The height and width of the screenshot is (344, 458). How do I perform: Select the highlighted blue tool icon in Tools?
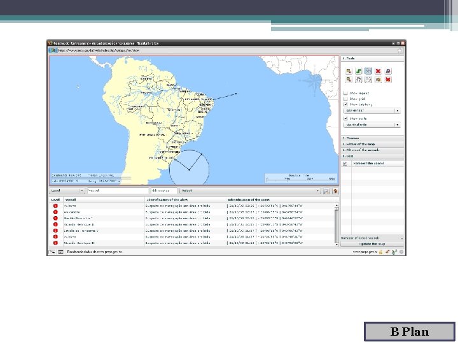pos(368,71)
